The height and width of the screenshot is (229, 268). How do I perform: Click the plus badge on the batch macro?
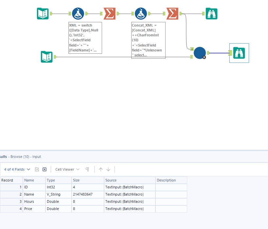coord(204,57)
